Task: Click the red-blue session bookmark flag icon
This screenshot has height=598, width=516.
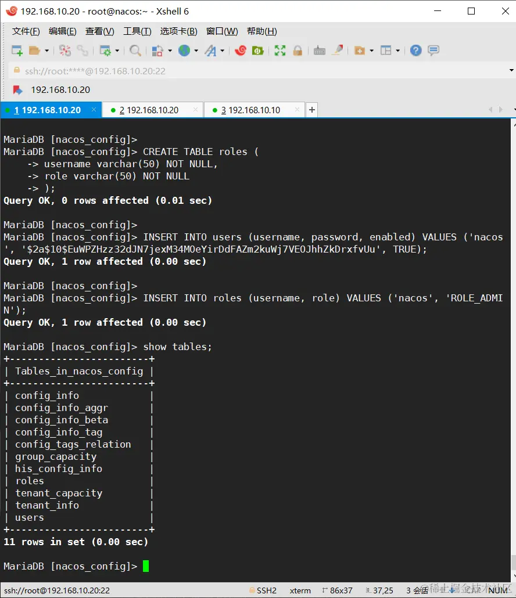Action: point(17,90)
